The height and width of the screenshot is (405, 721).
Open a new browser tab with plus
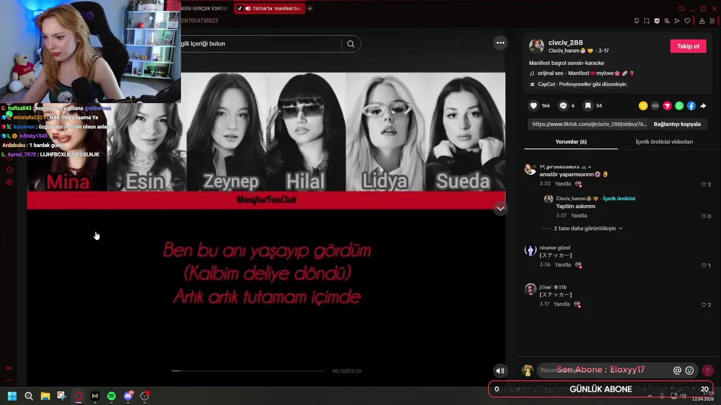coord(310,8)
